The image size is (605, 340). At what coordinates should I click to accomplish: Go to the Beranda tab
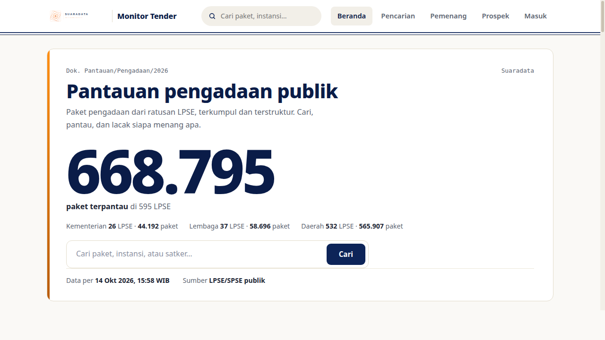point(352,16)
